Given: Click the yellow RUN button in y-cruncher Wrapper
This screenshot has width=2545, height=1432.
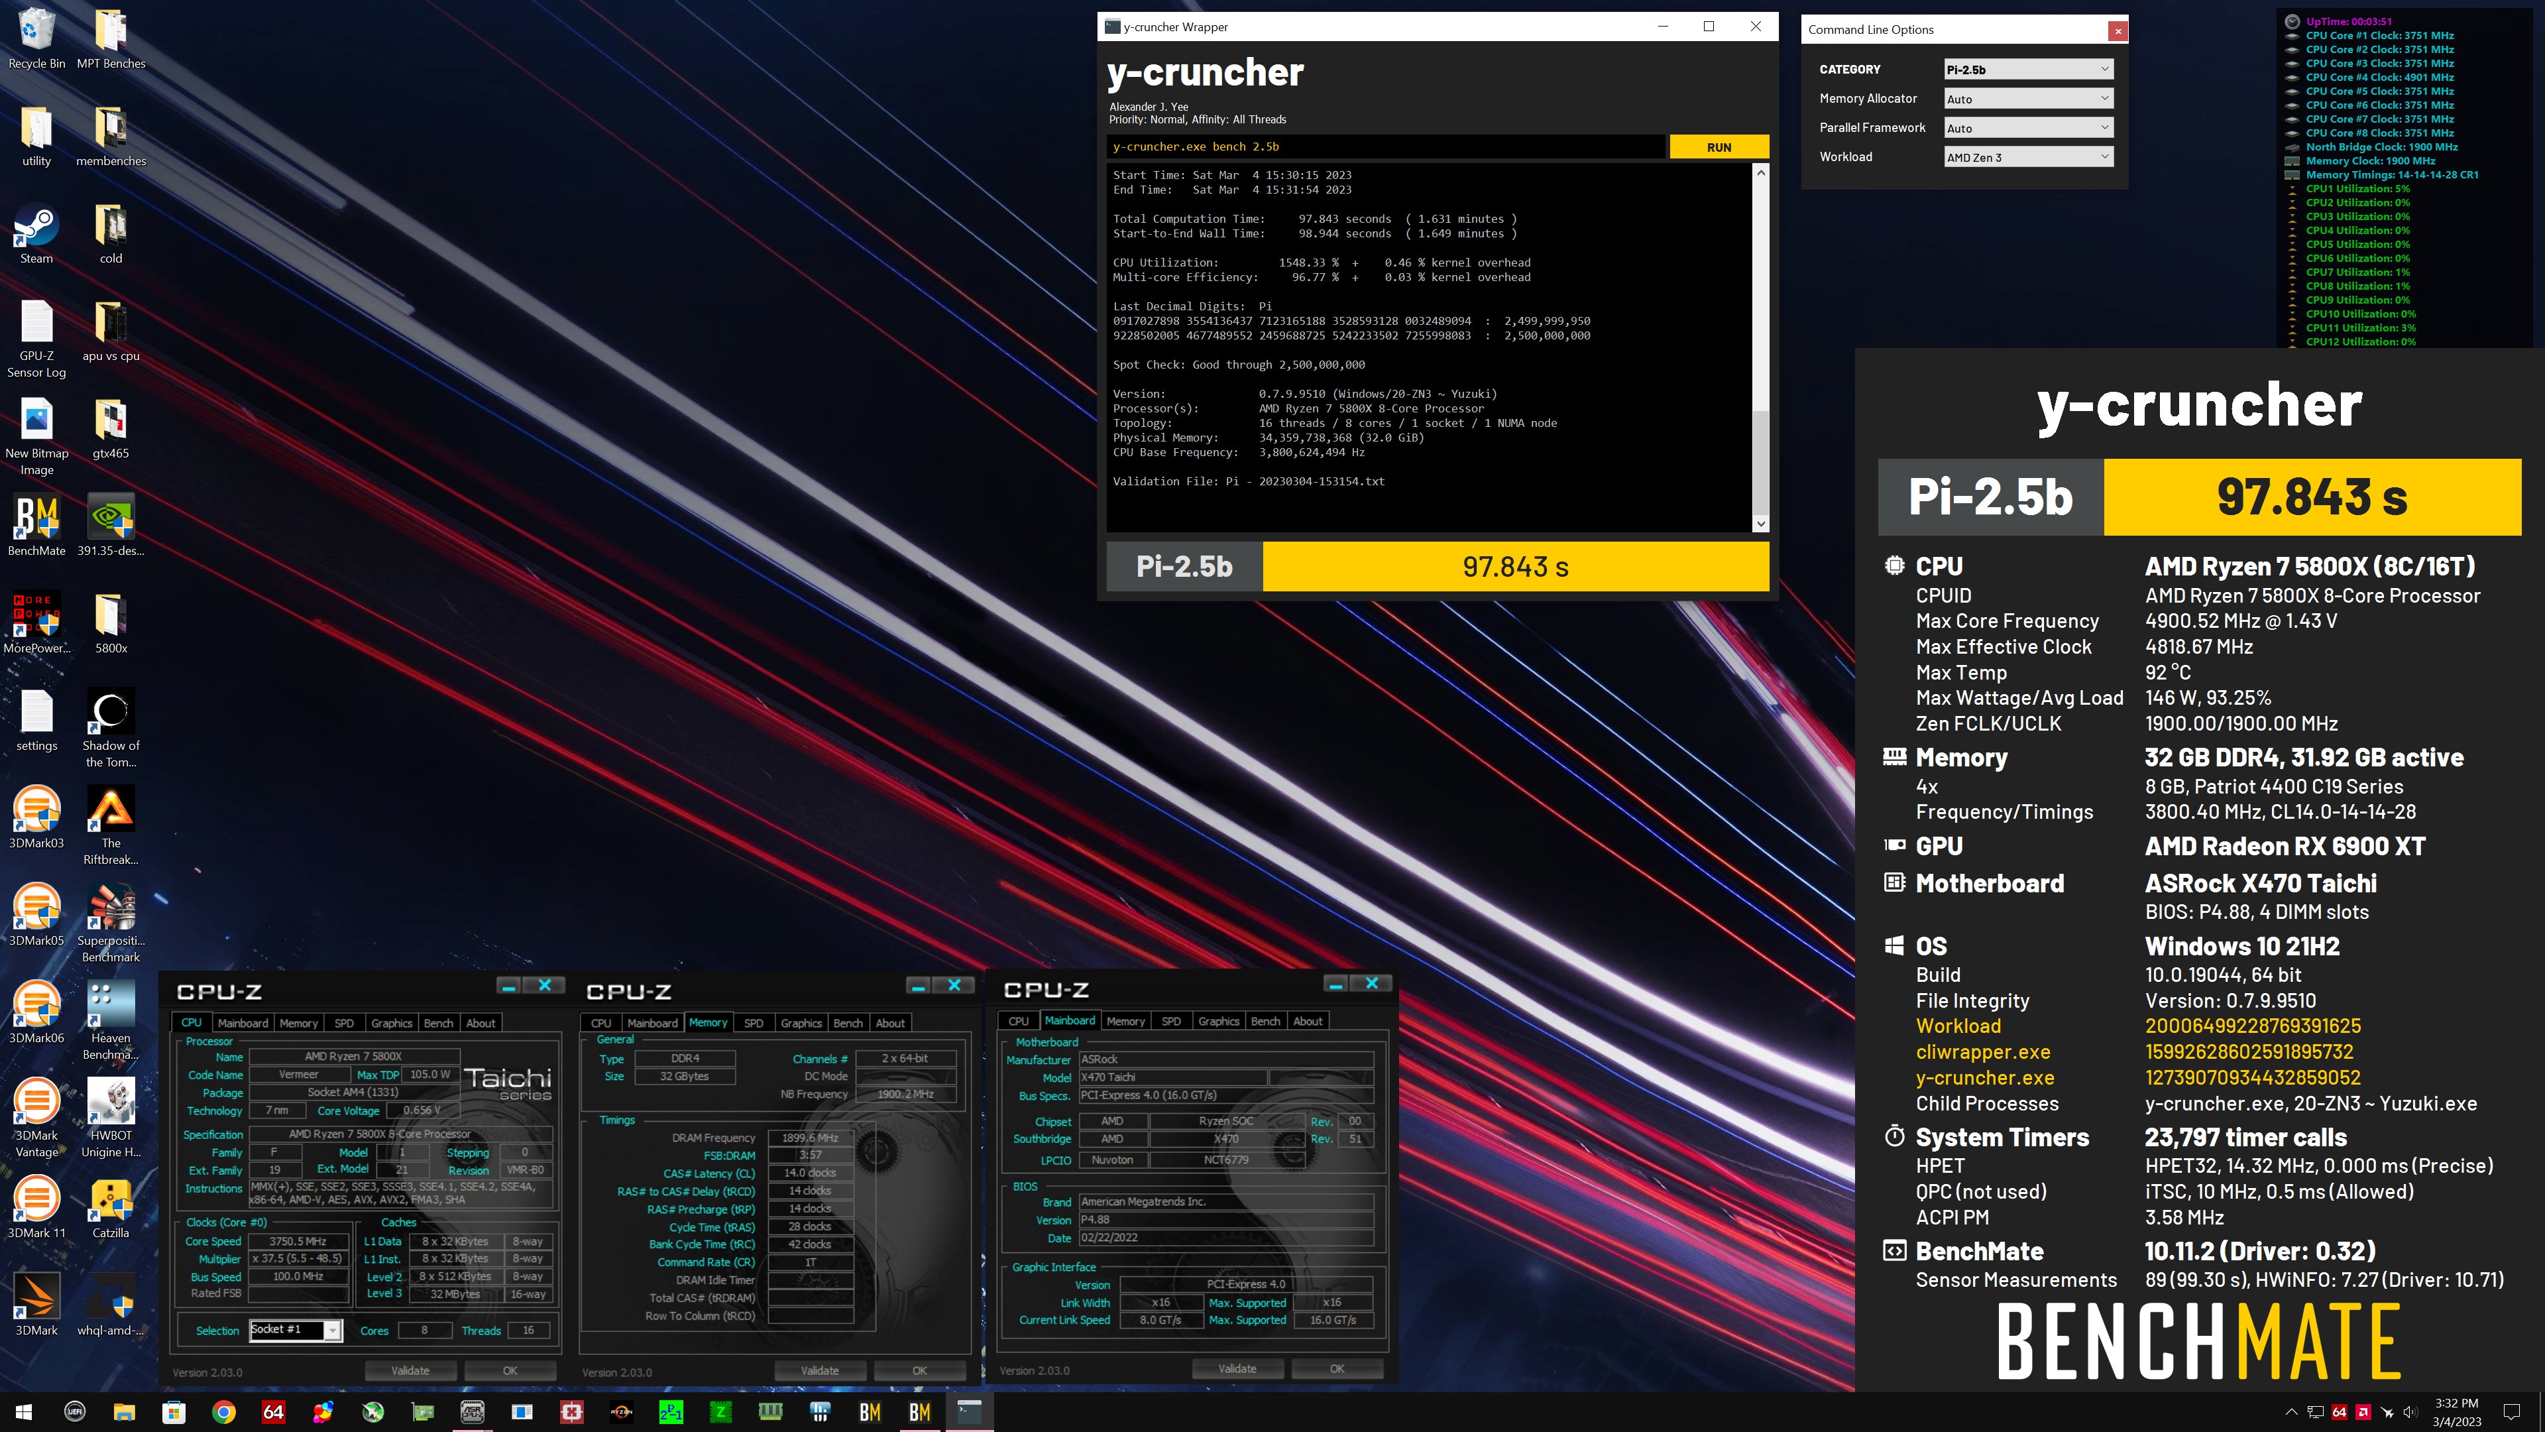Looking at the screenshot, I should point(1719,147).
